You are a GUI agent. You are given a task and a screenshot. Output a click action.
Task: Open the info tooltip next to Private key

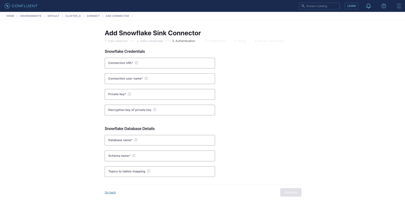[x=130, y=94]
